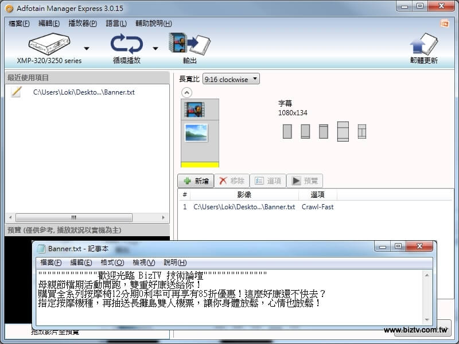The width and height of the screenshot is (459, 344).
Task: Choose the fourth layout with top and bottom bars
Action: coord(343,131)
